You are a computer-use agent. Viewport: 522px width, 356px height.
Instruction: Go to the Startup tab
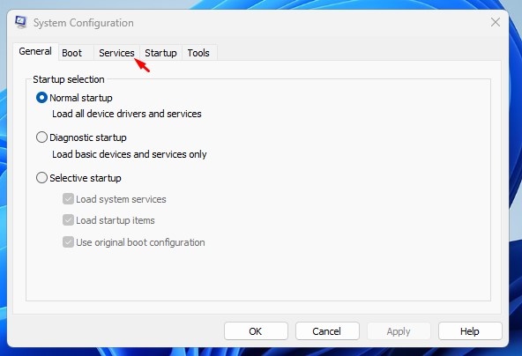pyautogui.click(x=160, y=53)
